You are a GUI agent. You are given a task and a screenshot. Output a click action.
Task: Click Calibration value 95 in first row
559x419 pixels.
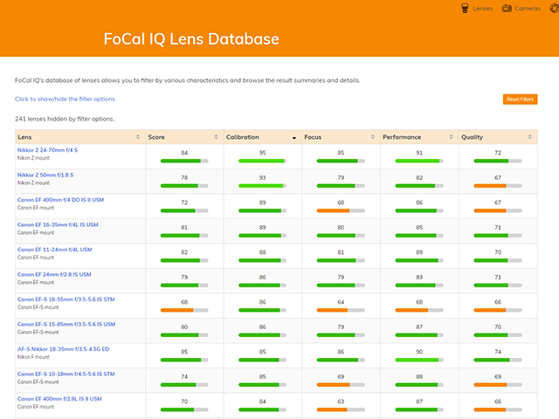click(x=262, y=153)
